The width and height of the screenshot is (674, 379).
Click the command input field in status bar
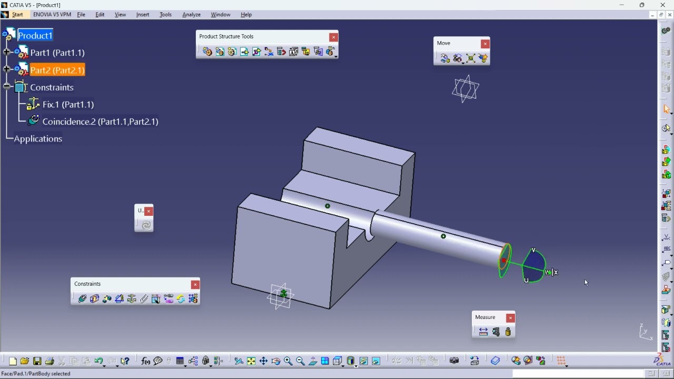(578, 374)
